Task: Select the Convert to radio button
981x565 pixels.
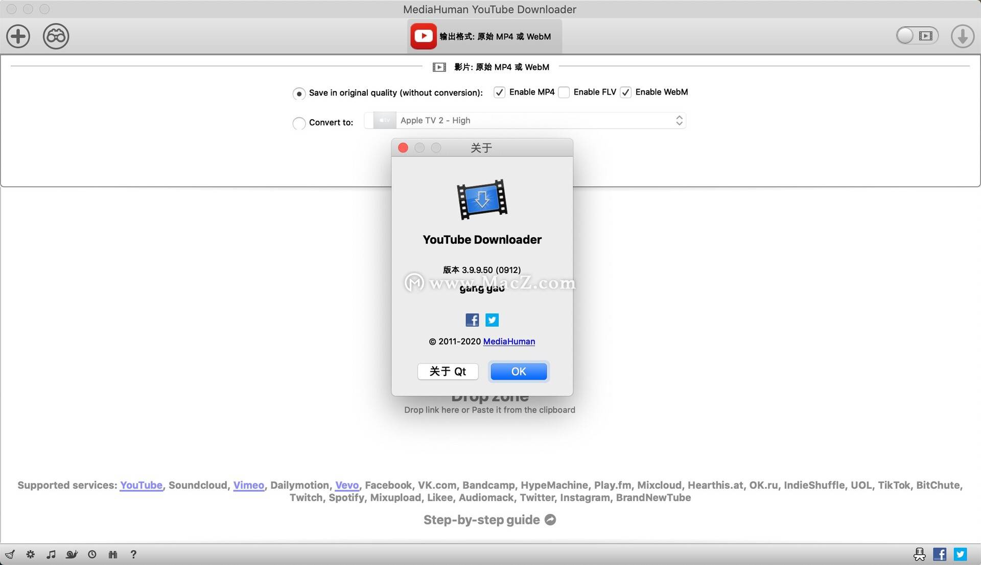Action: tap(299, 123)
